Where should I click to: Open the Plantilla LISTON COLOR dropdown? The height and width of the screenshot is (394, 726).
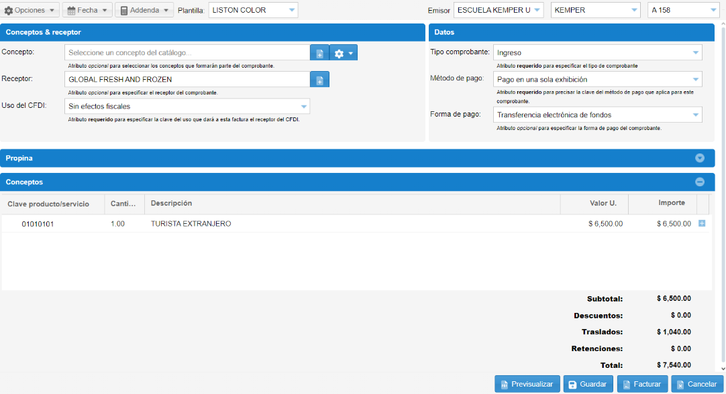[x=253, y=11]
